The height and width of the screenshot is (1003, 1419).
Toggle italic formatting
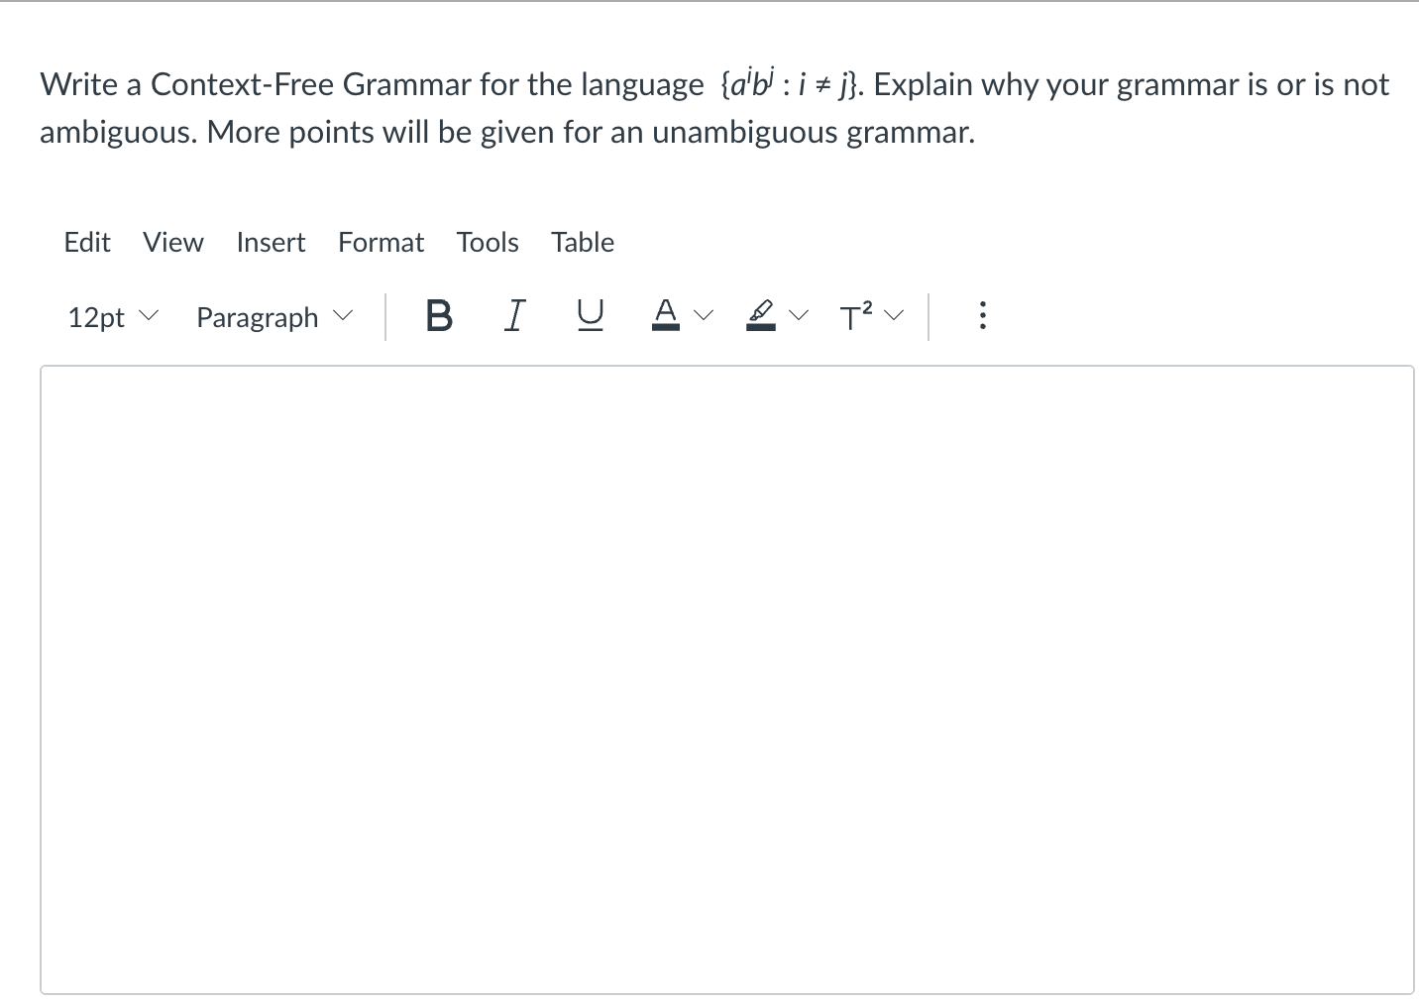(x=514, y=316)
